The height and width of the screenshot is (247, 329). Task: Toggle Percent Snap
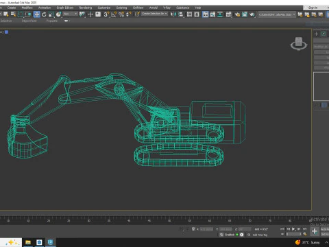click(121, 14)
